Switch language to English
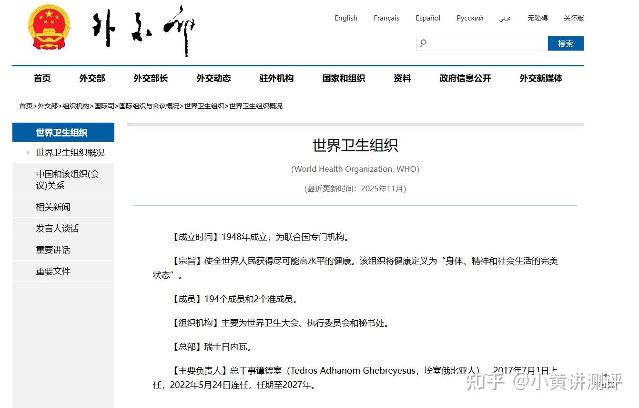Image resolution: width=639 pixels, height=408 pixels. tap(346, 18)
